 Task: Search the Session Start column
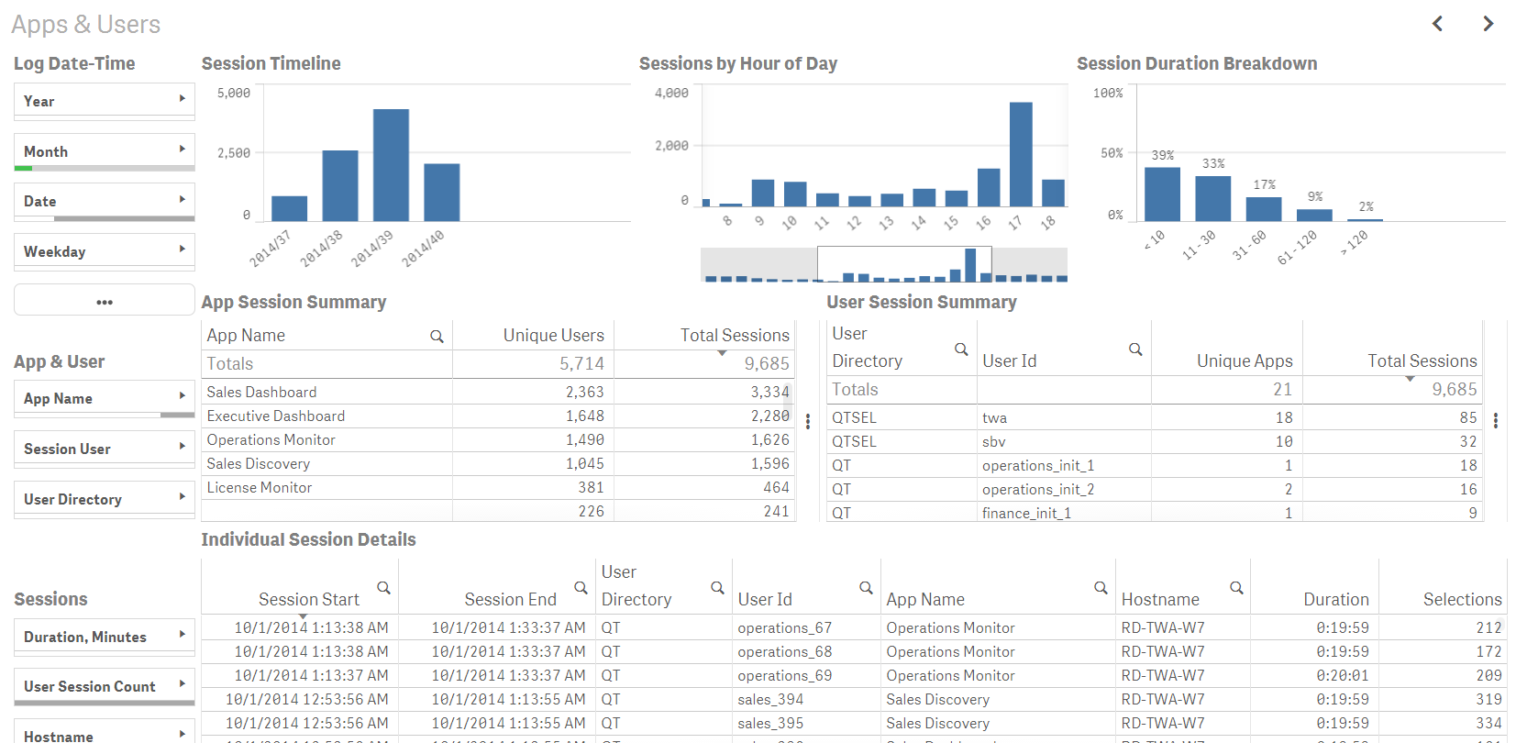(384, 588)
